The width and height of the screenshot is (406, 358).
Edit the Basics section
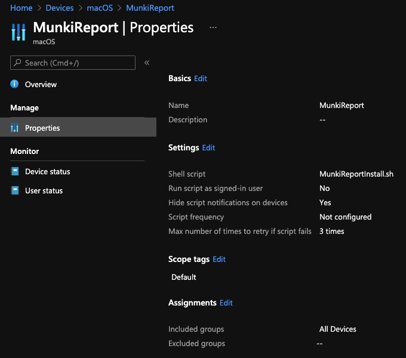click(201, 78)
